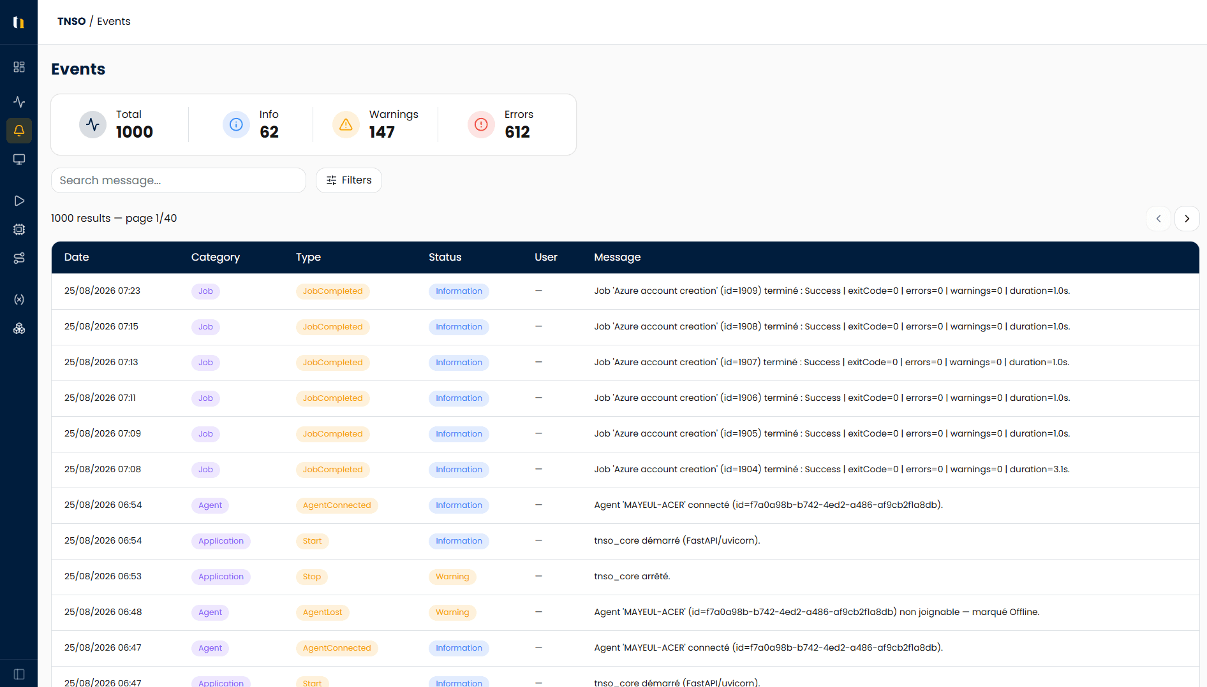
Task: Open the chip processor icon in sidebar
Action: [x=19, y=229]
